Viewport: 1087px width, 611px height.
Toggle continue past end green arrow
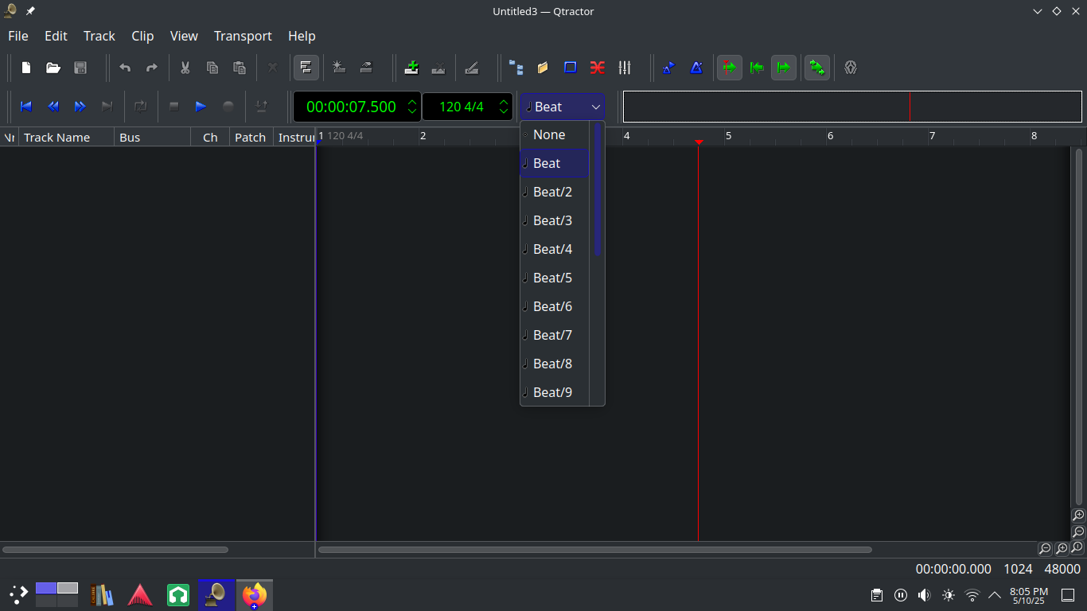pyautogui.click(x=784, y=68)
